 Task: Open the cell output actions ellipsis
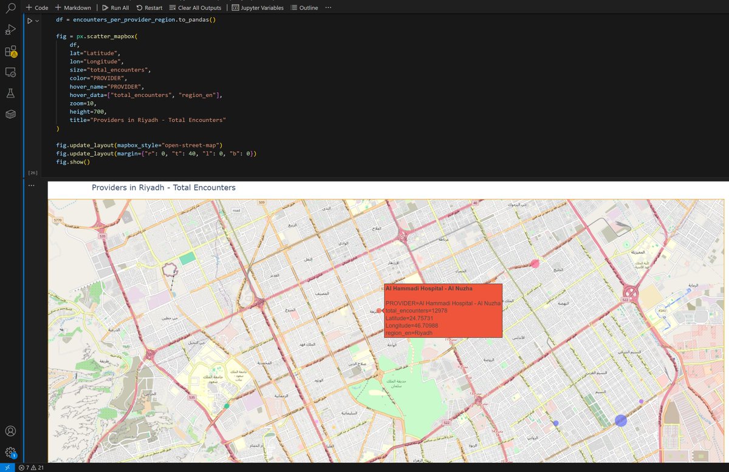(x=32, y=186)
